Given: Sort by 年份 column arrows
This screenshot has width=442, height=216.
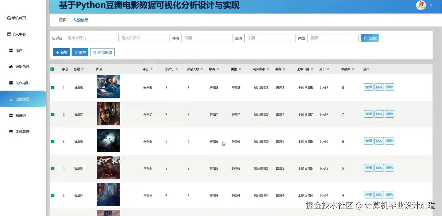Looking at the screenshot, I should point(151,69).
